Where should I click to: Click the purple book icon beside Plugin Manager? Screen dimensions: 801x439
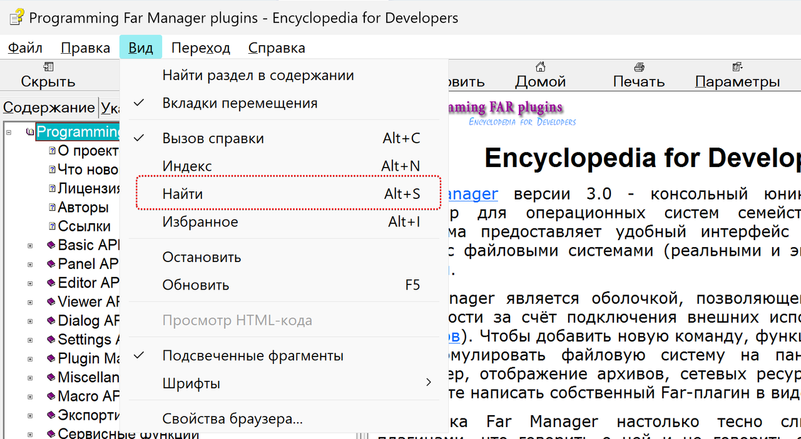51,358
